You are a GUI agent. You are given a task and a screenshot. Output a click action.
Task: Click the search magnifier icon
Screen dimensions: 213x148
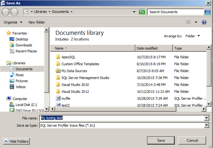207,12
